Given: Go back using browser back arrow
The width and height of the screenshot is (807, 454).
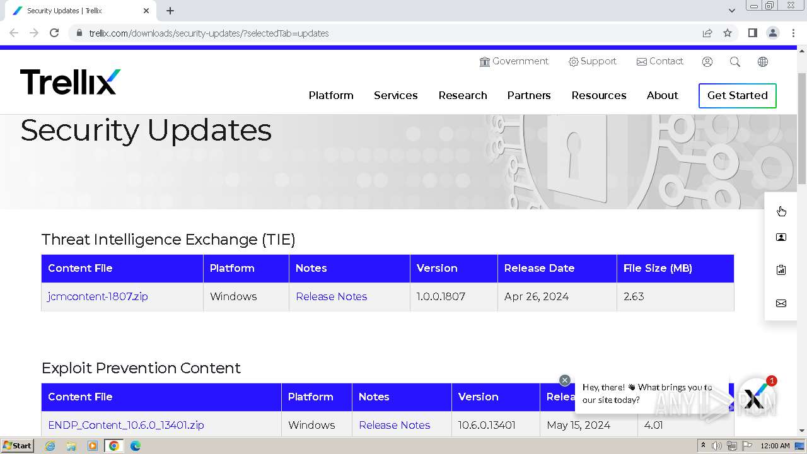Looking at the screenshot, I should click(14, 33).
